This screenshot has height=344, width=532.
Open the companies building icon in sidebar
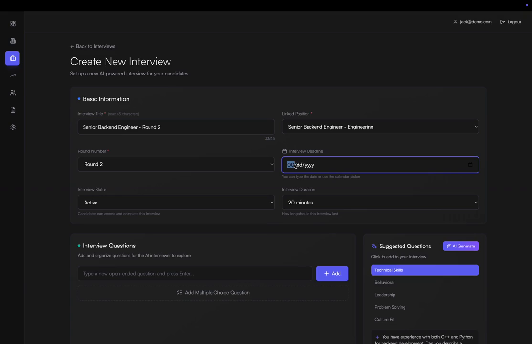tap(13, 41)
